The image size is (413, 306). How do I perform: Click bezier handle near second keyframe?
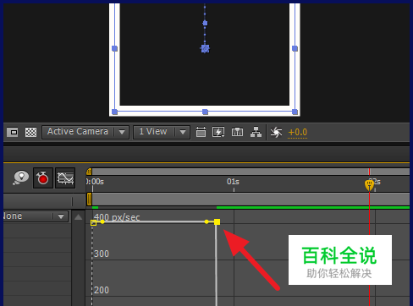(206, 222)
